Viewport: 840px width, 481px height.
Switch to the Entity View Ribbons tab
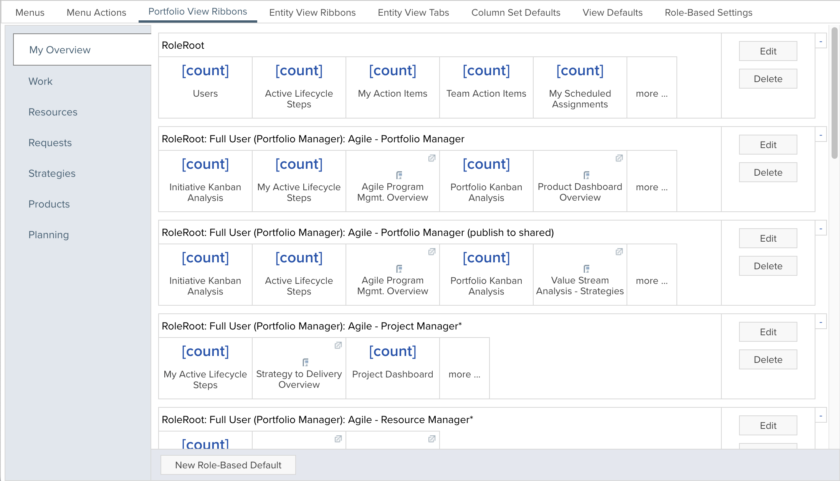pyautogui.click(x=312, y=13)
